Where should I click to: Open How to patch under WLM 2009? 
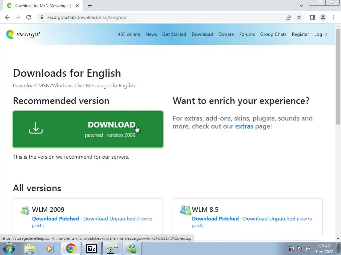click(x=92, y=222)
